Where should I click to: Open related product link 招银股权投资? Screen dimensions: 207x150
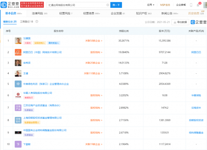(x=196, y=120)
